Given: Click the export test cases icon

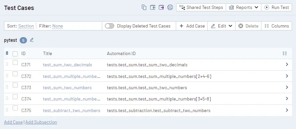Looking at the screenshot, I should click(x=161, y=7).
